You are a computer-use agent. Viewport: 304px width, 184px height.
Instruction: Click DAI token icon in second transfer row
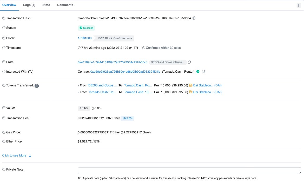pos(190,92)
